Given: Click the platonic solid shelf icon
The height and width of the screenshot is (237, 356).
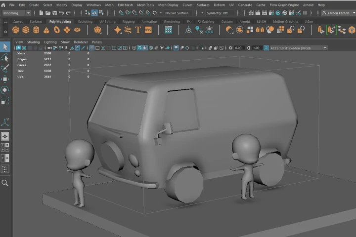Looking at the screenshot, I should coord(97,30).
